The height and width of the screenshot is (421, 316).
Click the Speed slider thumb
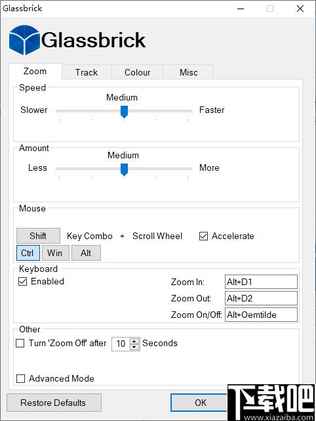point(124,112)
